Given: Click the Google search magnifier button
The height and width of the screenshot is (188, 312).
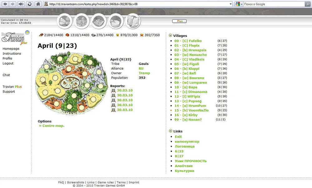Looking at the screenshot, I should pyautogui.click(x=307, y=4).
